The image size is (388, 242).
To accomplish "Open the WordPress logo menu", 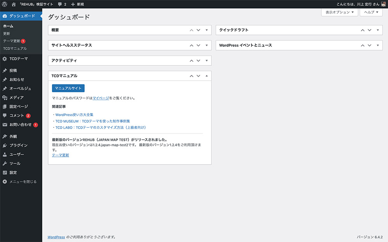I will pyautogui.click(x=4, y=4).
